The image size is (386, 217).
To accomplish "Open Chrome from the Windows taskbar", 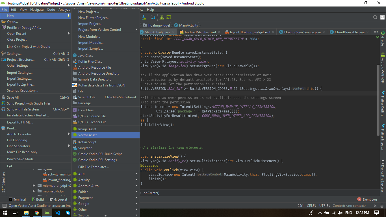I will [37, 212].
